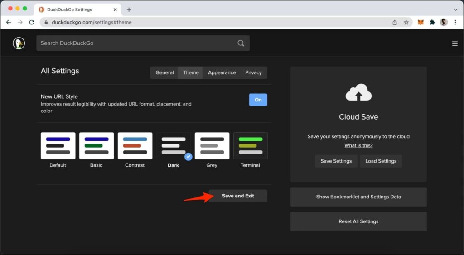The width and height of the screenshot is (464, 255).
Task: Click the All Settings heading
Action: pos(60,71)
